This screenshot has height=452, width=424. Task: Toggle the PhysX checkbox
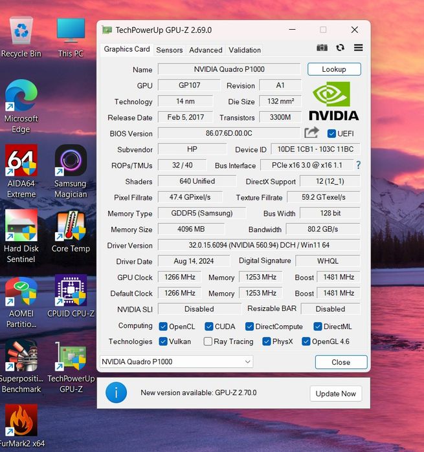(x=267, y=341)
